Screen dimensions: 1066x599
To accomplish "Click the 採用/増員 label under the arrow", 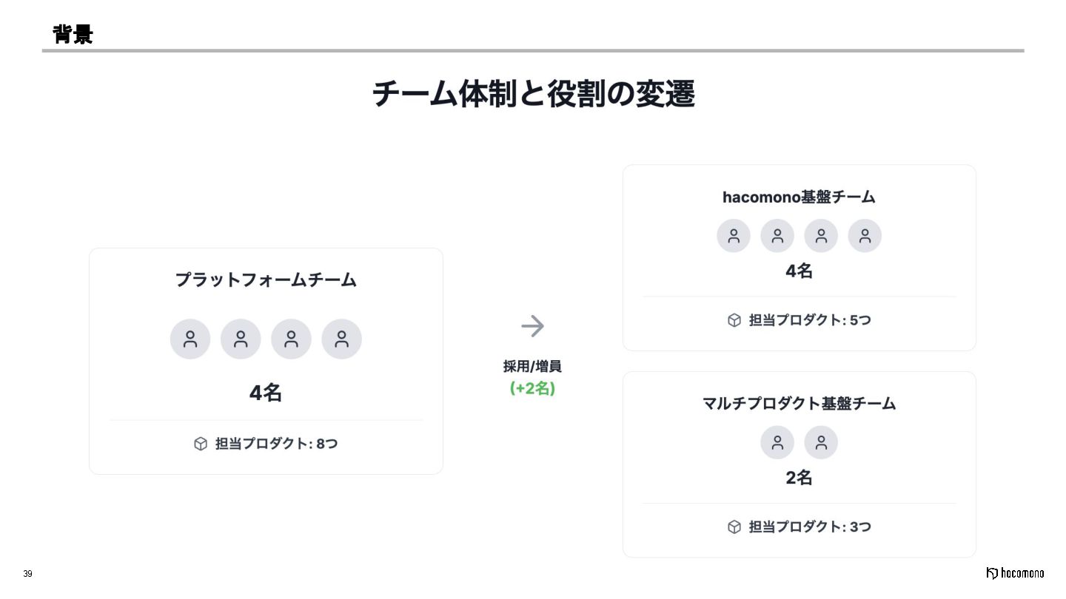I will click(532, 366).
